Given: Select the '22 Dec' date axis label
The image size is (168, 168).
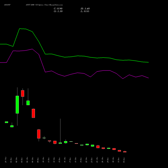Looking at the screenshot, I should click(86, 160).
